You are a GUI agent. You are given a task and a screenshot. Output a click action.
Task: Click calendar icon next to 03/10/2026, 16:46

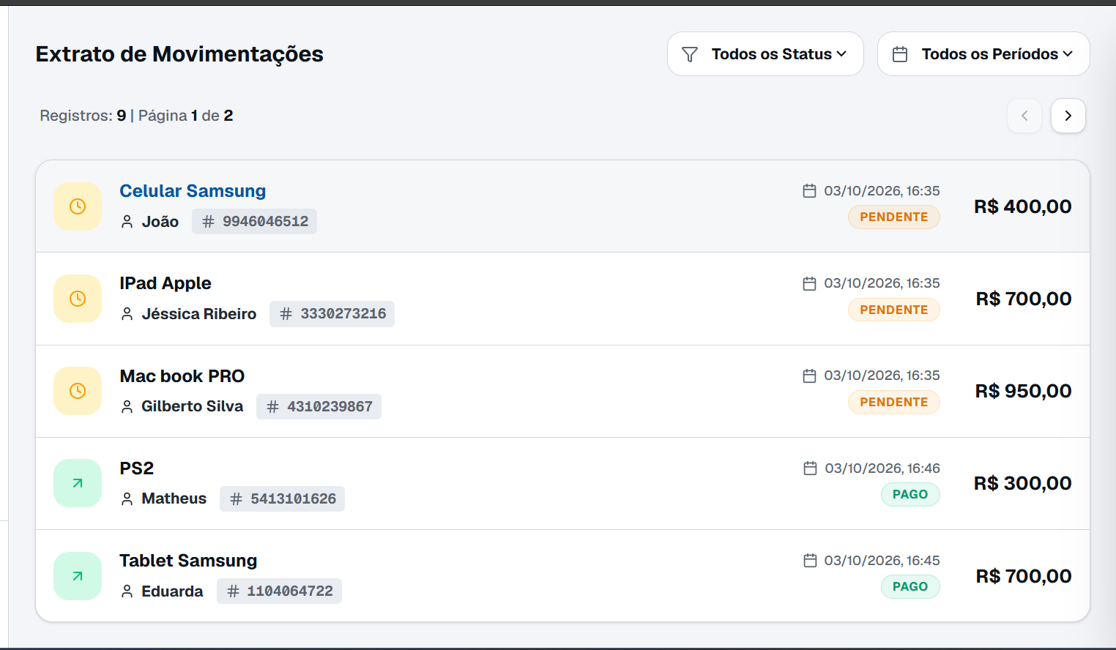click(x=810, y=468)
